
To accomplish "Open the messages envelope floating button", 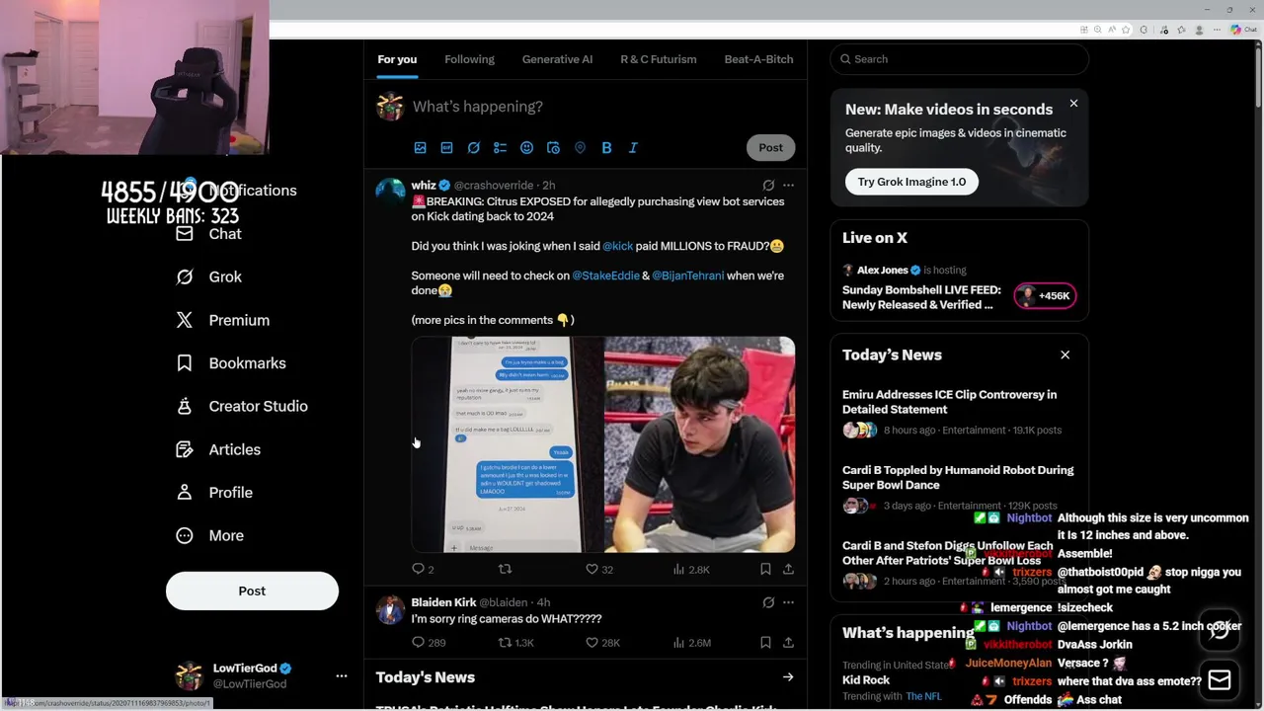I will [1220, 680].
